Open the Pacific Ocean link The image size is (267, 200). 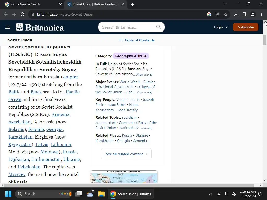coord(73,92)
